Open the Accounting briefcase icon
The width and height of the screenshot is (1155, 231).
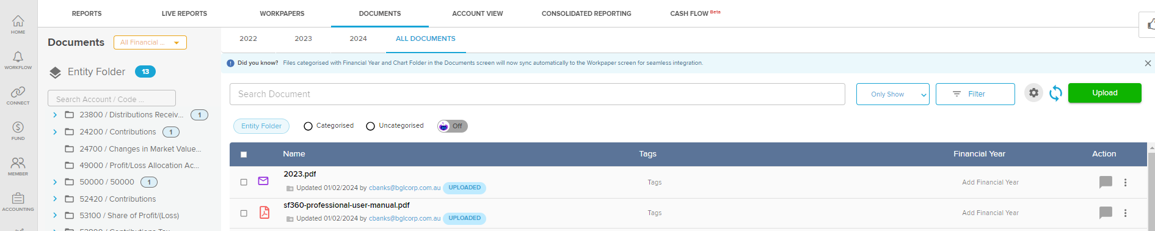[x=18, y=202]
